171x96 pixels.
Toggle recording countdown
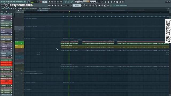55,2
